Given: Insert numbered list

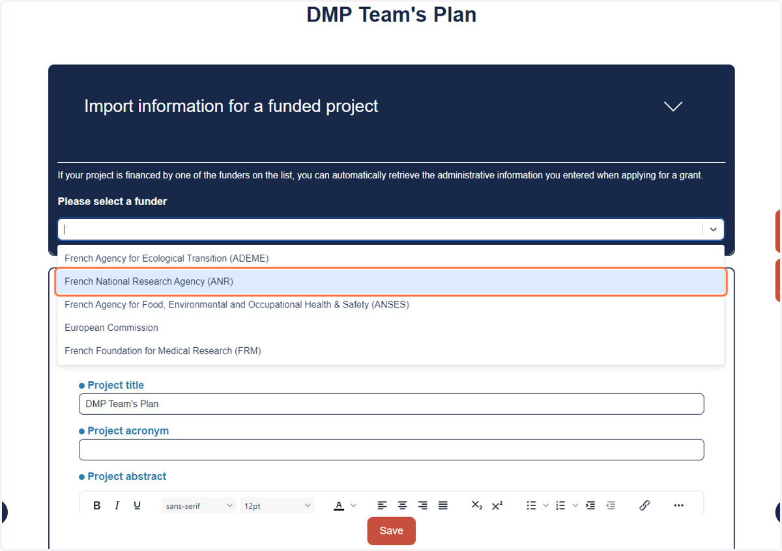Looking at the screenshot, I should (x=560, y=505).
